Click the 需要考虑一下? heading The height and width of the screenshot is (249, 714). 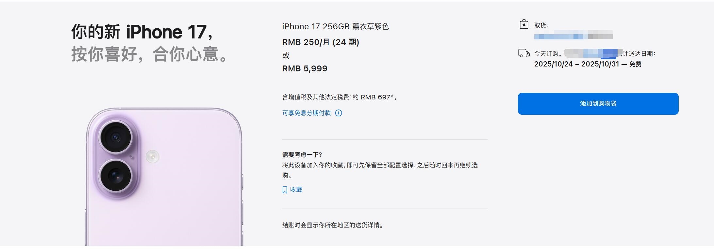[x=302, y=155]
